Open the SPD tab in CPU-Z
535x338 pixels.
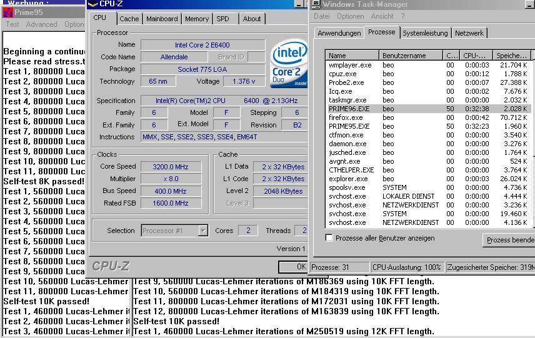pos(222,19)
